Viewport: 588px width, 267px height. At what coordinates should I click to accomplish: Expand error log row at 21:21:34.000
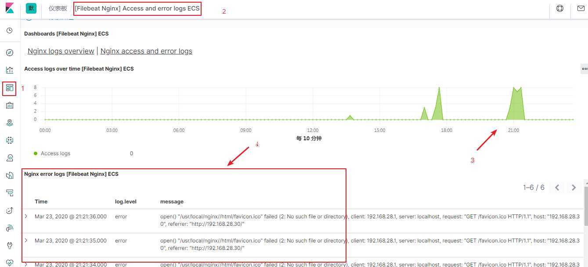[x=26, y=264]
